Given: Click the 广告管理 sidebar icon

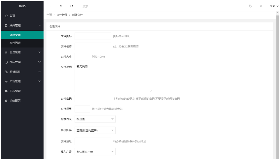Looking at the screenshot, I should (6, 81).
